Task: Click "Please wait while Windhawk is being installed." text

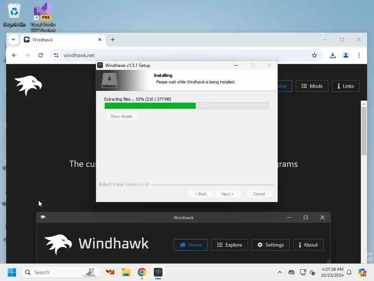Action: 196,82
